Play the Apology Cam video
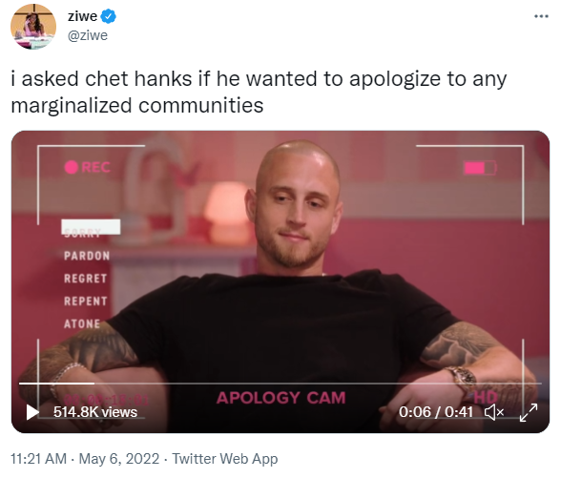Screen dimensions: 561x478 click(x=32, y=412)
